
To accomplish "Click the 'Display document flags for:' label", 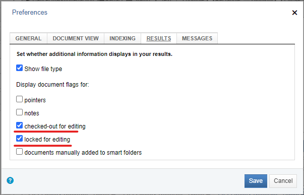I will (x=52, y=85).
